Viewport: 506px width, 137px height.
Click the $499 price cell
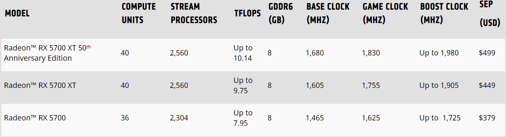487,53
